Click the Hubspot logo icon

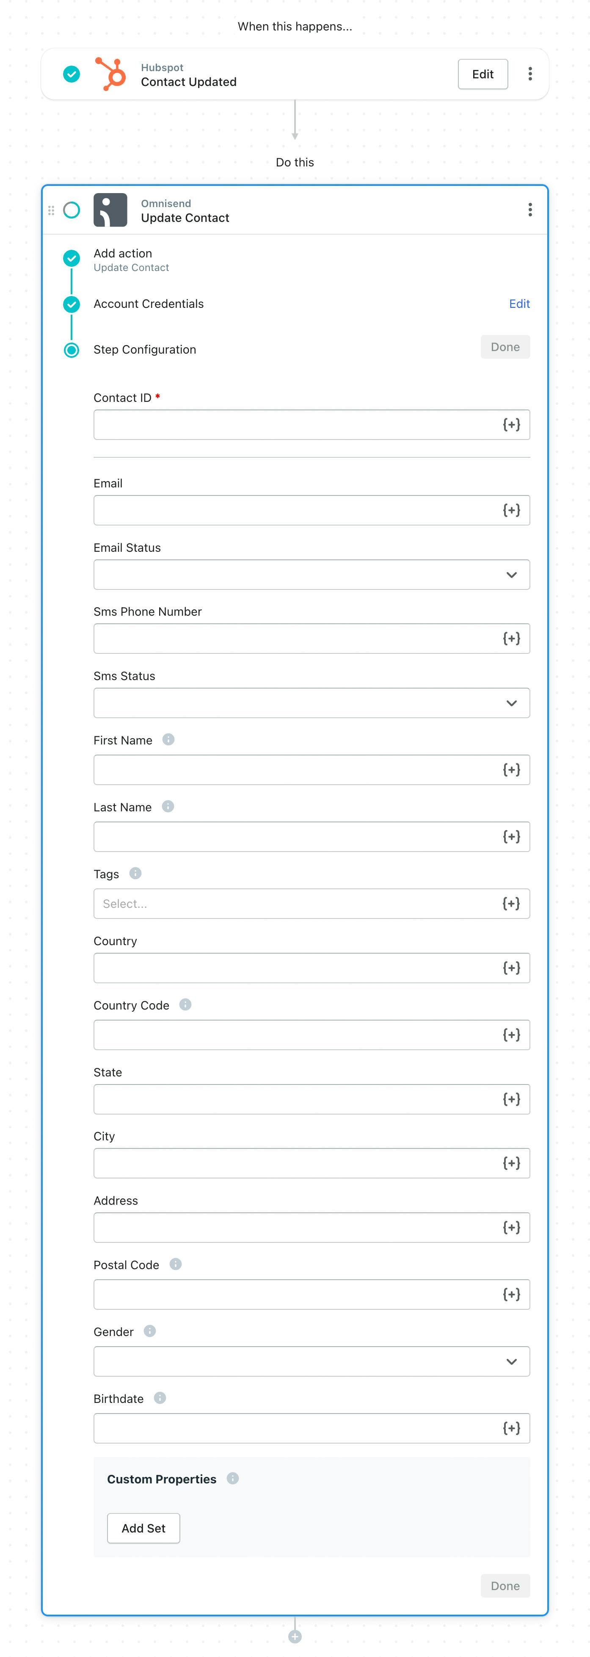110,74
